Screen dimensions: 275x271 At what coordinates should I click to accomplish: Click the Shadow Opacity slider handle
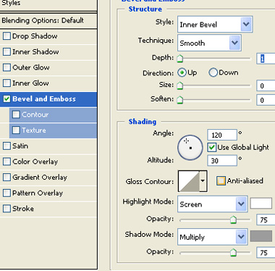pyautogui.click(x=233, y=252)
